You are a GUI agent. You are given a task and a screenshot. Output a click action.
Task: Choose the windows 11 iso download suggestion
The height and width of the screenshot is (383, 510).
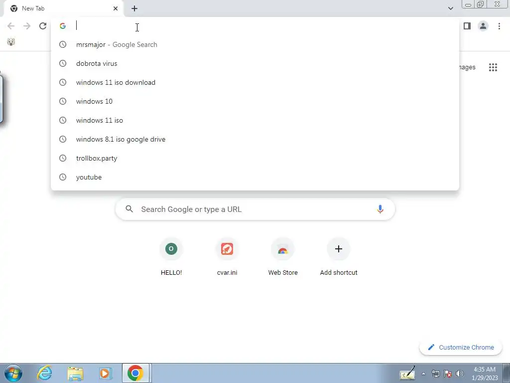[x=255, y=82]
